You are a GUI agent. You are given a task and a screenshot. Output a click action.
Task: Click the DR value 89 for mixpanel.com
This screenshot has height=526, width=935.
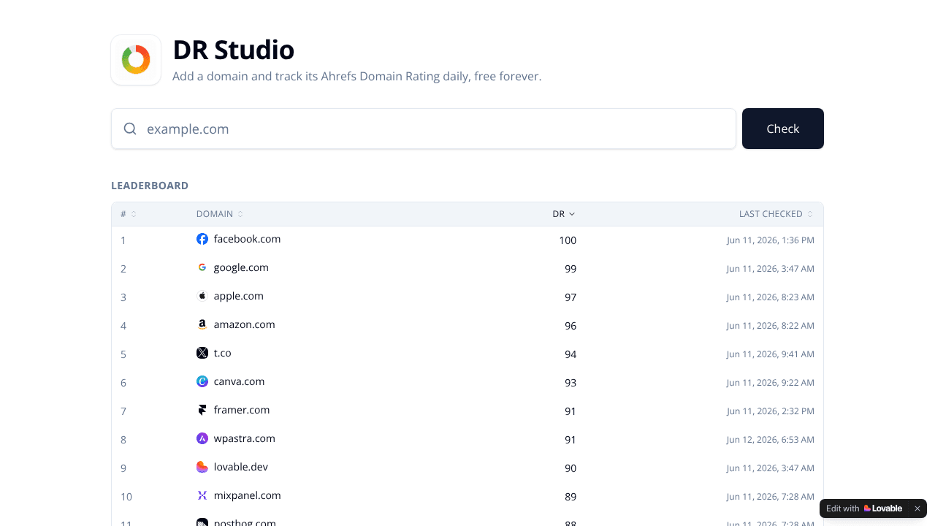click(x=570, y=497)
